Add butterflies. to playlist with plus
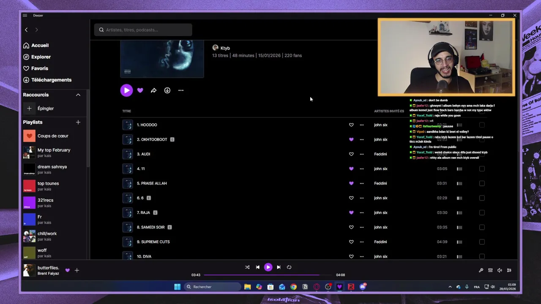This screenshot has height=304, width=541. coord(77,270)
